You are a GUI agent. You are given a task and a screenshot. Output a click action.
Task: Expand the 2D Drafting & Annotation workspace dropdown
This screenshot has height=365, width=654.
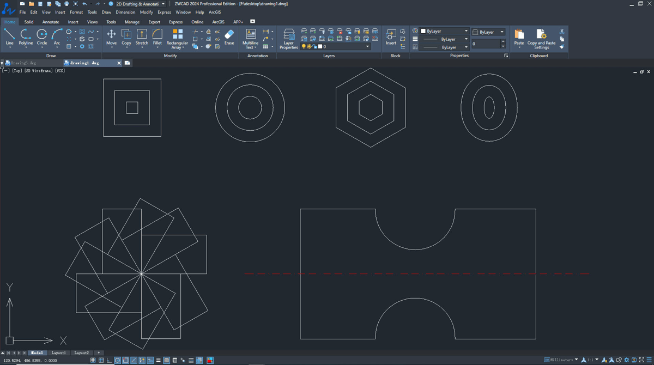tap(140, 4)
